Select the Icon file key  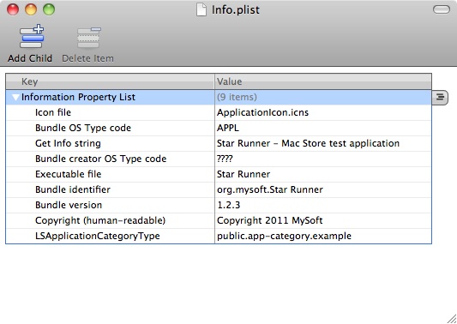click(53, 112)
